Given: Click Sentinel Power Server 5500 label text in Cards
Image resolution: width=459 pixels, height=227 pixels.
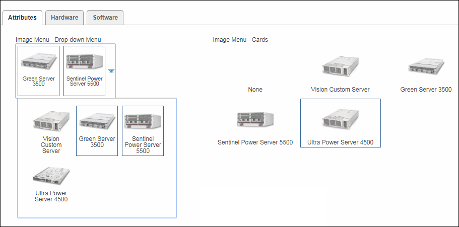Looking at the screenshot, I should [255, 142].
